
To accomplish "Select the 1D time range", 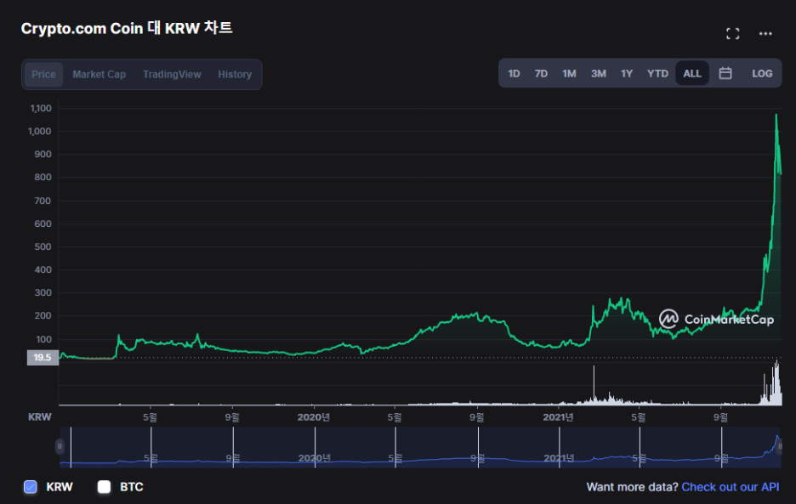I will tap(514, 74).
